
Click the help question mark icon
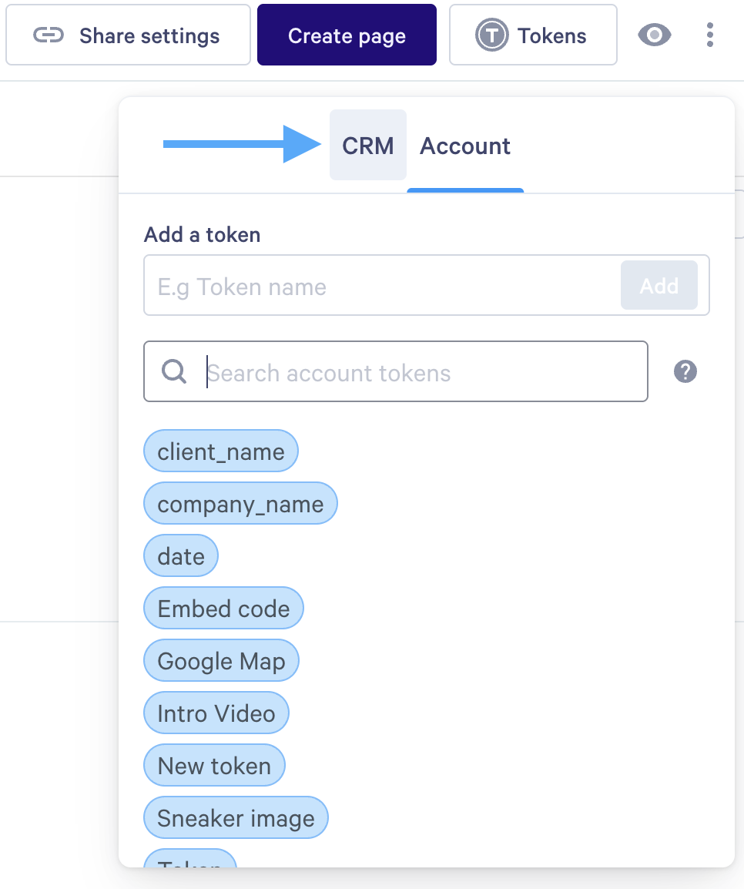point(685,372)
